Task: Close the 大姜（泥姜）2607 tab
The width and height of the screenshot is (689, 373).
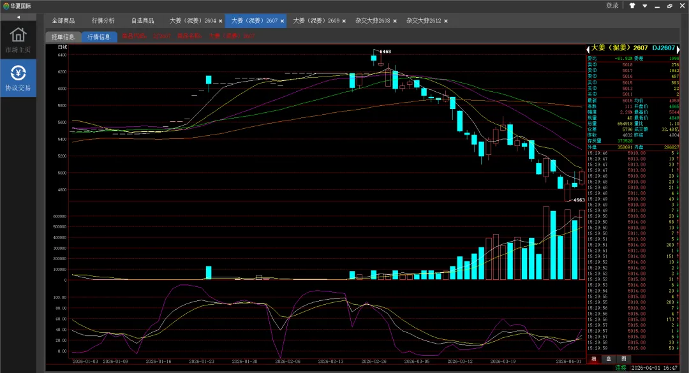Action: click(282, 21)
